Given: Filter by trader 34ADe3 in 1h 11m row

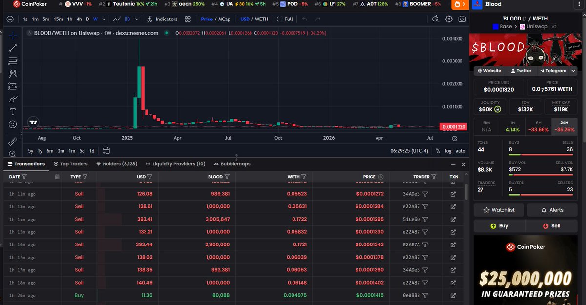Looking at the screenshot, I should (425, 194).
